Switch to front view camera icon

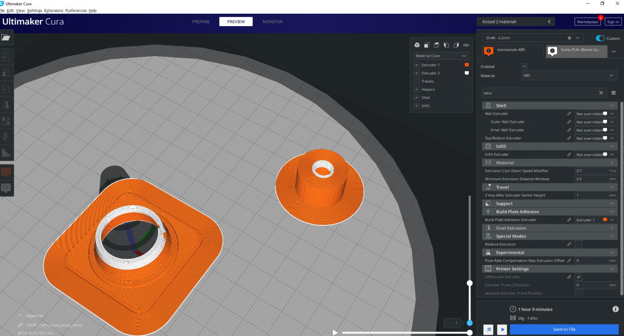click(427, 45)
